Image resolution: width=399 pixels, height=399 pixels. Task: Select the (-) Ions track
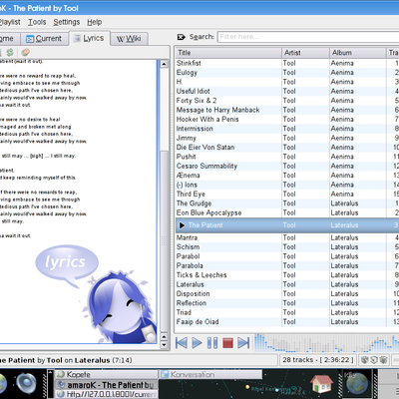point(187,185)
